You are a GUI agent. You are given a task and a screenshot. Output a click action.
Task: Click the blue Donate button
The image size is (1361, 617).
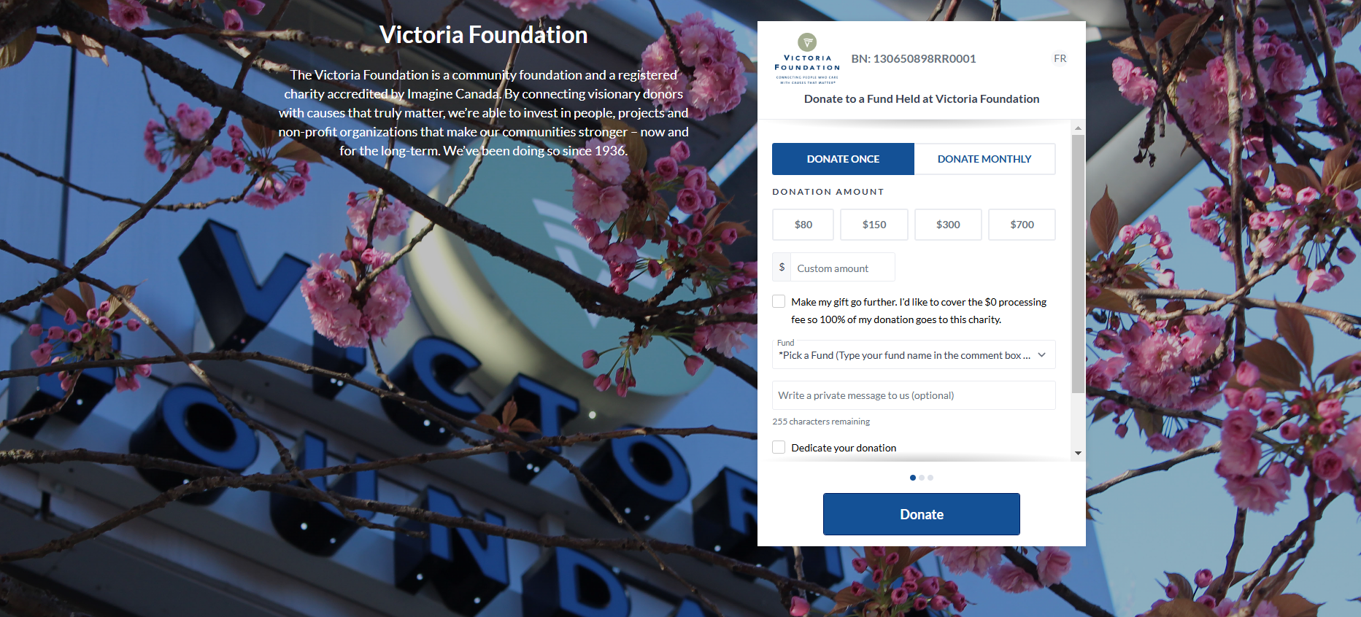(922, 514)
